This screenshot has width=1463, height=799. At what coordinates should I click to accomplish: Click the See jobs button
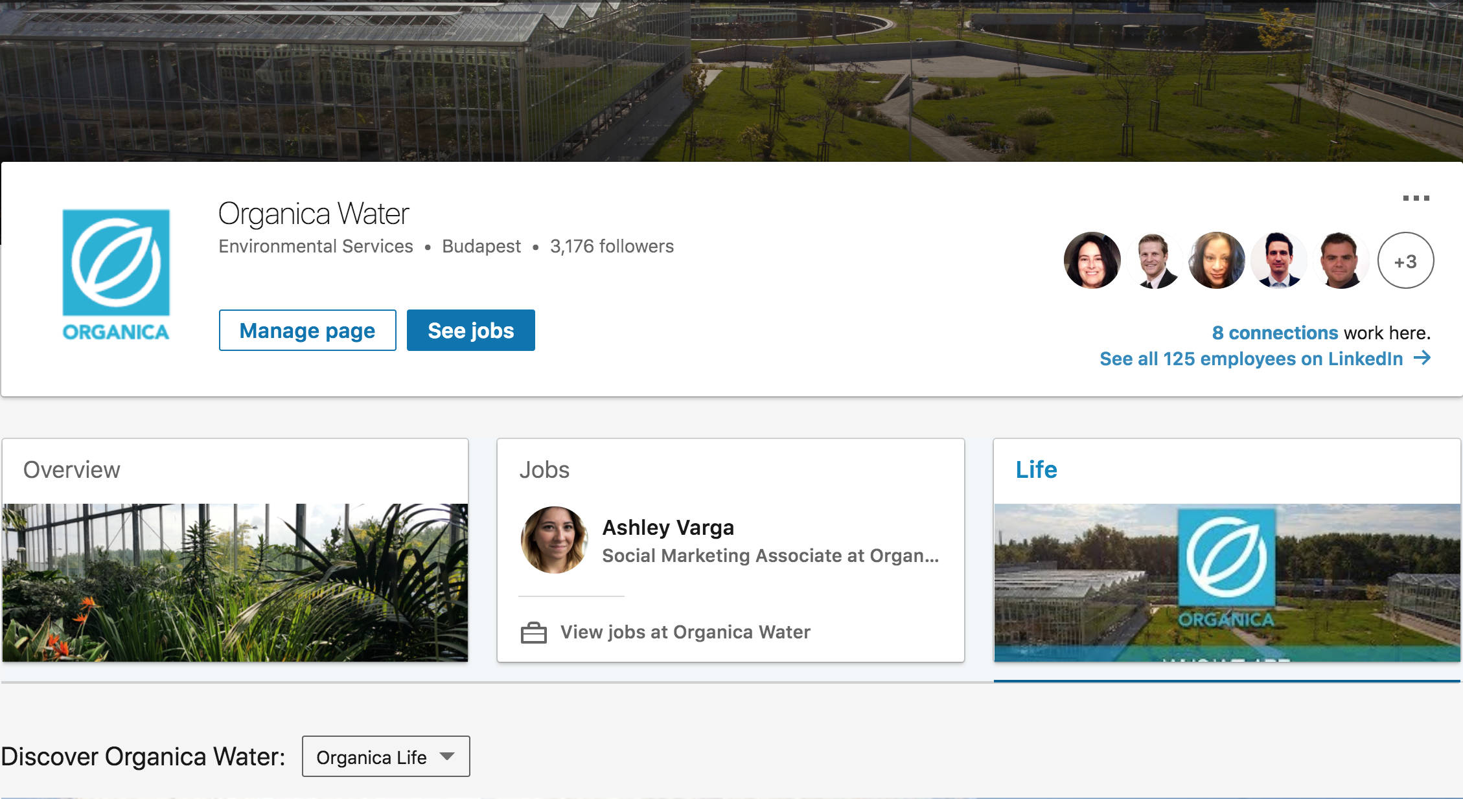coord(471,330)
